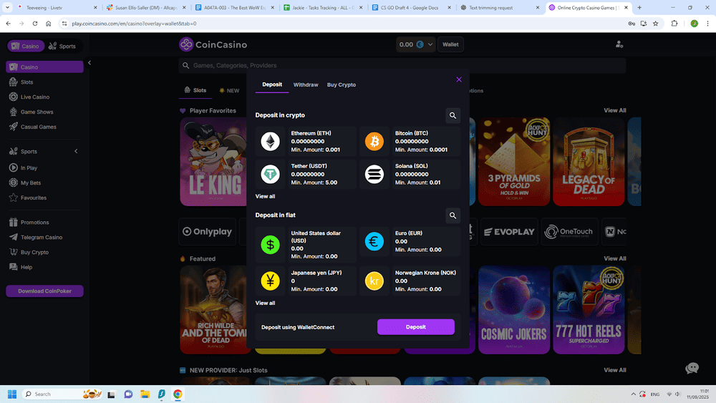This screenshot has height=403, width=716.
Task: View all Just Slots provider games
Action: [614, 370]
